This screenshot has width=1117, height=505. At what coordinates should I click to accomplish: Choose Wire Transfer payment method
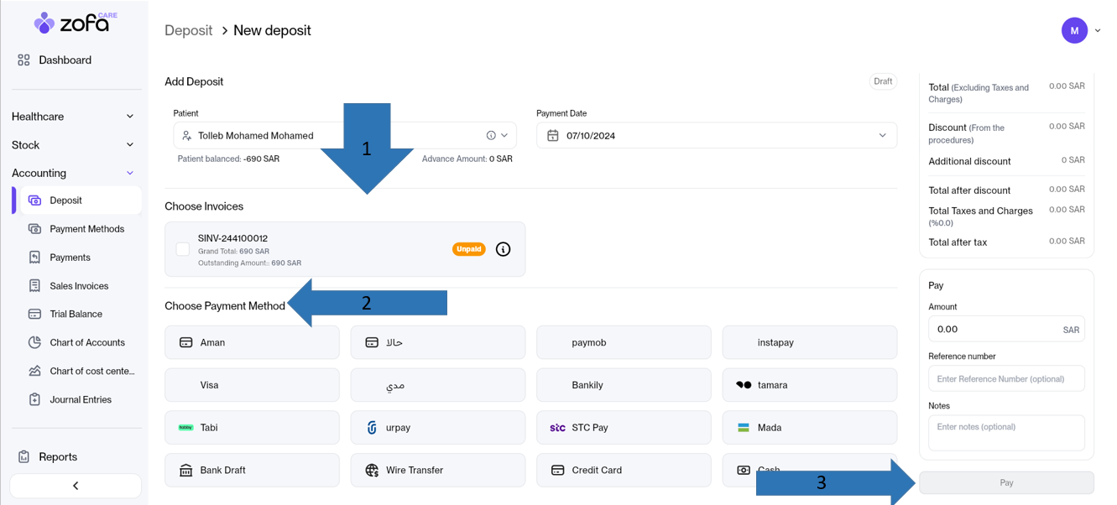[x=437, y=471]
